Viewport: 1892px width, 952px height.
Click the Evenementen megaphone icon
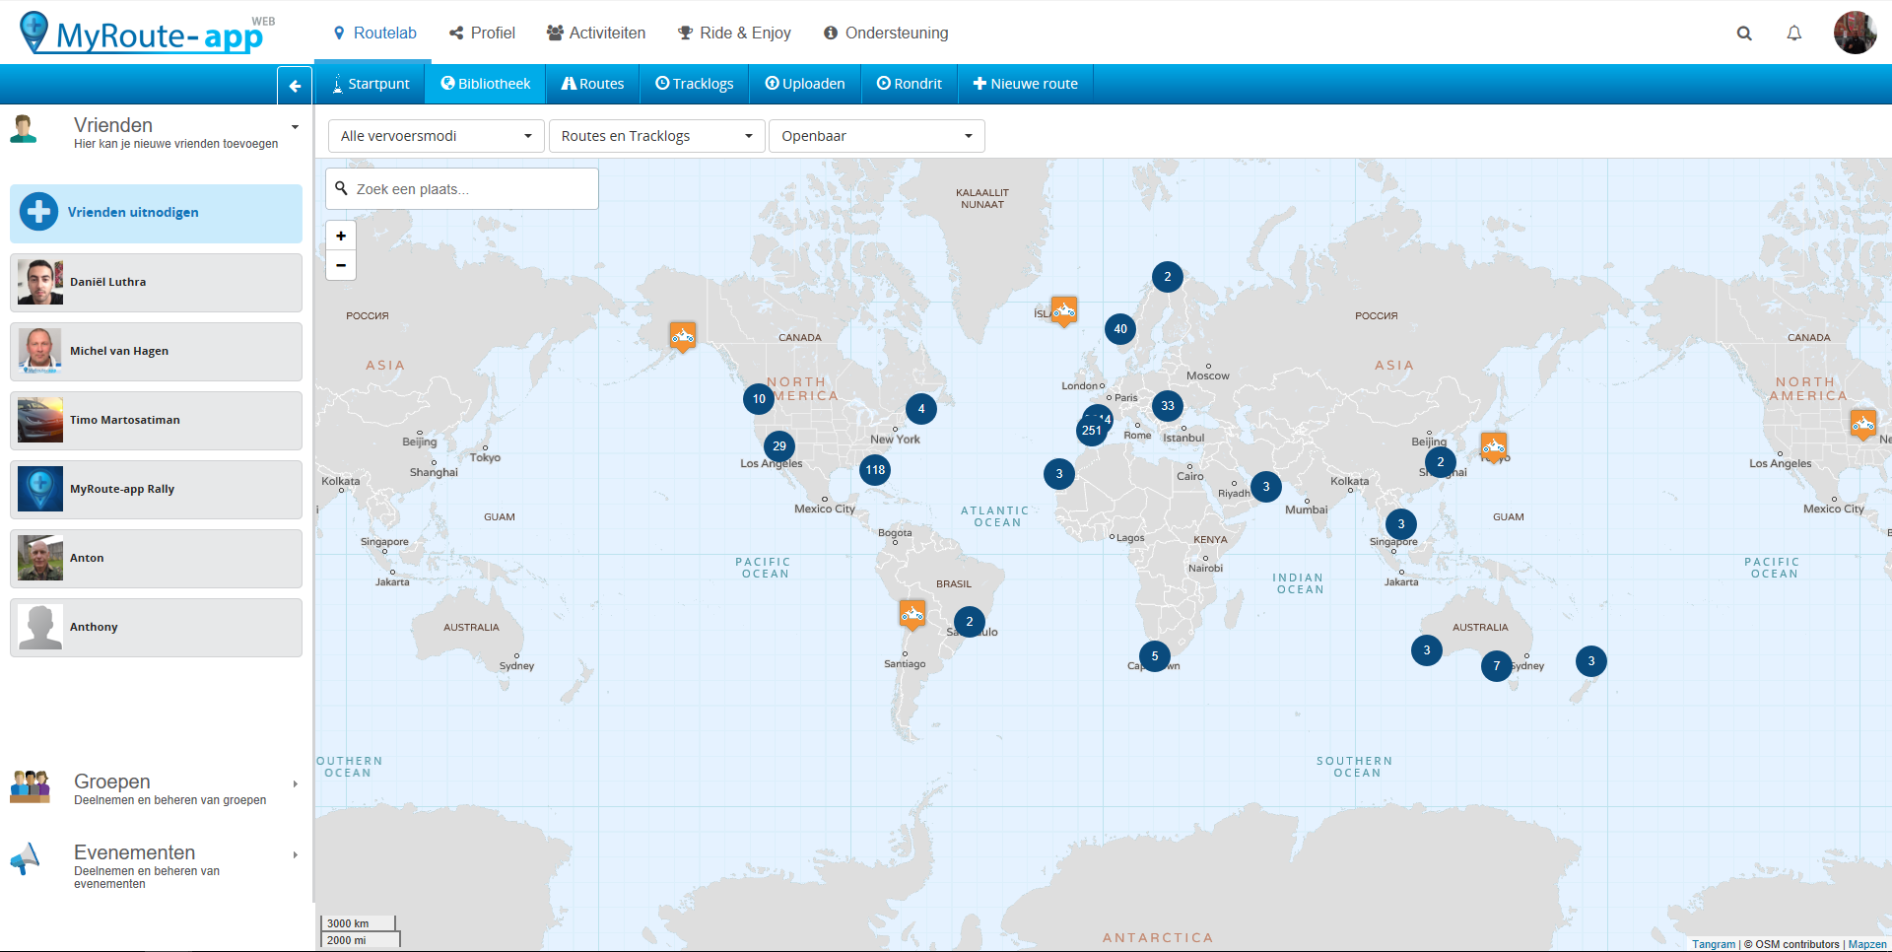[x=26, y=859]
